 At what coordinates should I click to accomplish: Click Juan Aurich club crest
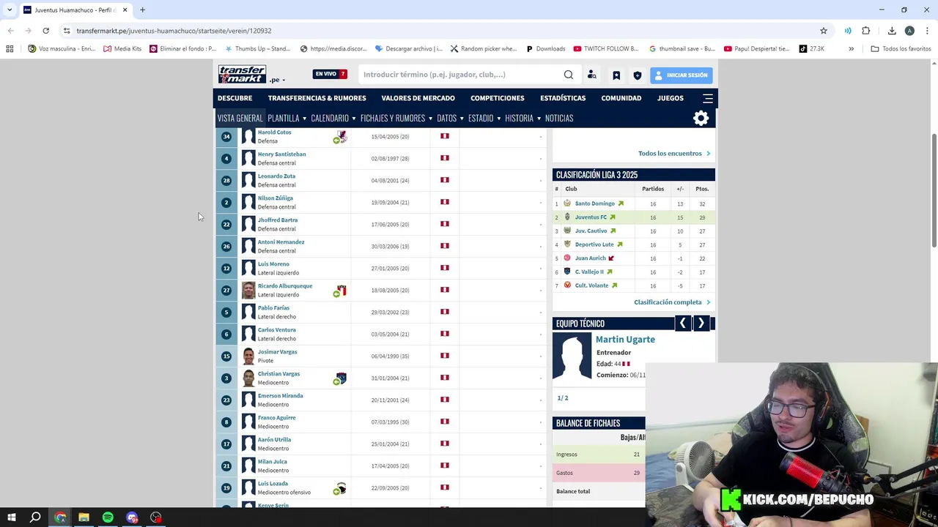[567, 258]
